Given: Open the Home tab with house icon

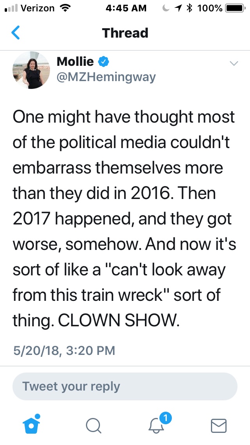Looking at the screenshot, I should (x=32, y=425).
